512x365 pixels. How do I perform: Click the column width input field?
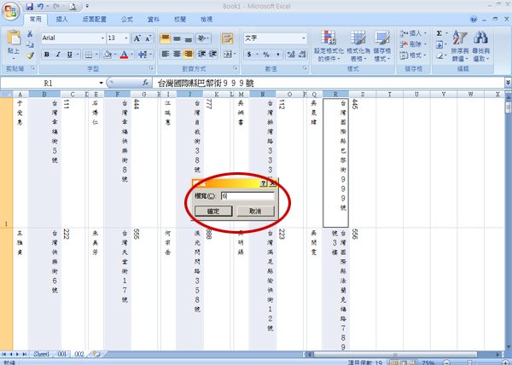point(247,195)
